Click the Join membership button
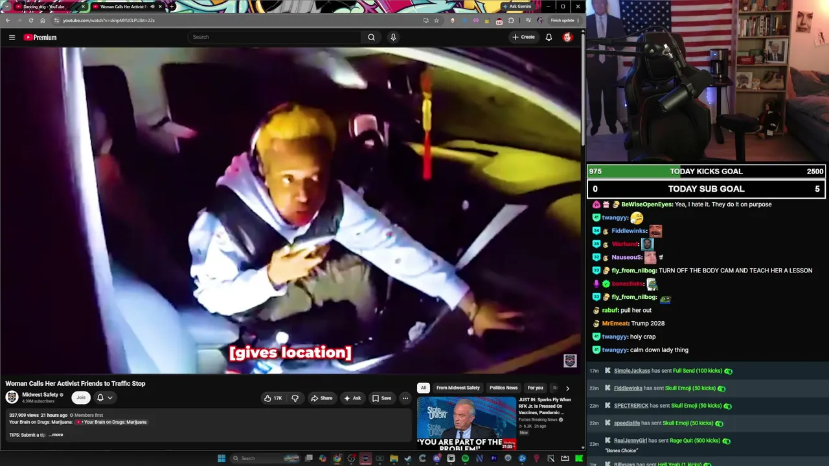 pyautogui.click(x=80, y=397)
